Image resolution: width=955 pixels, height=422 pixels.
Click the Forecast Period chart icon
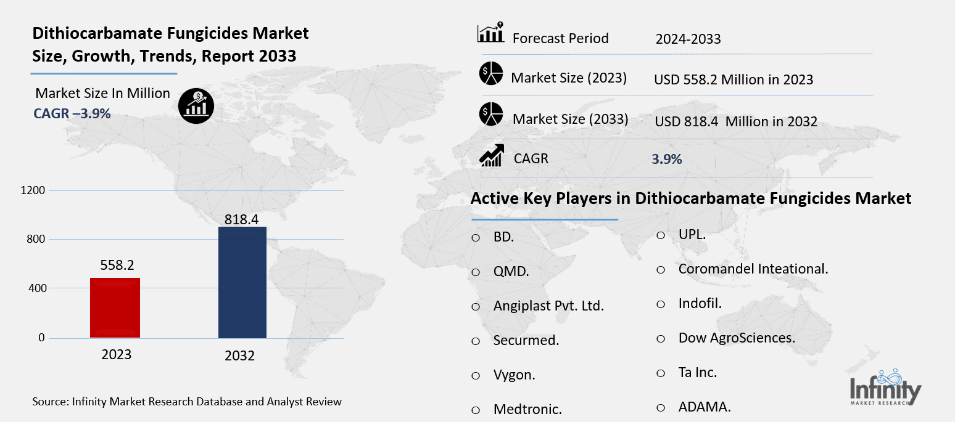coord(489,32)
